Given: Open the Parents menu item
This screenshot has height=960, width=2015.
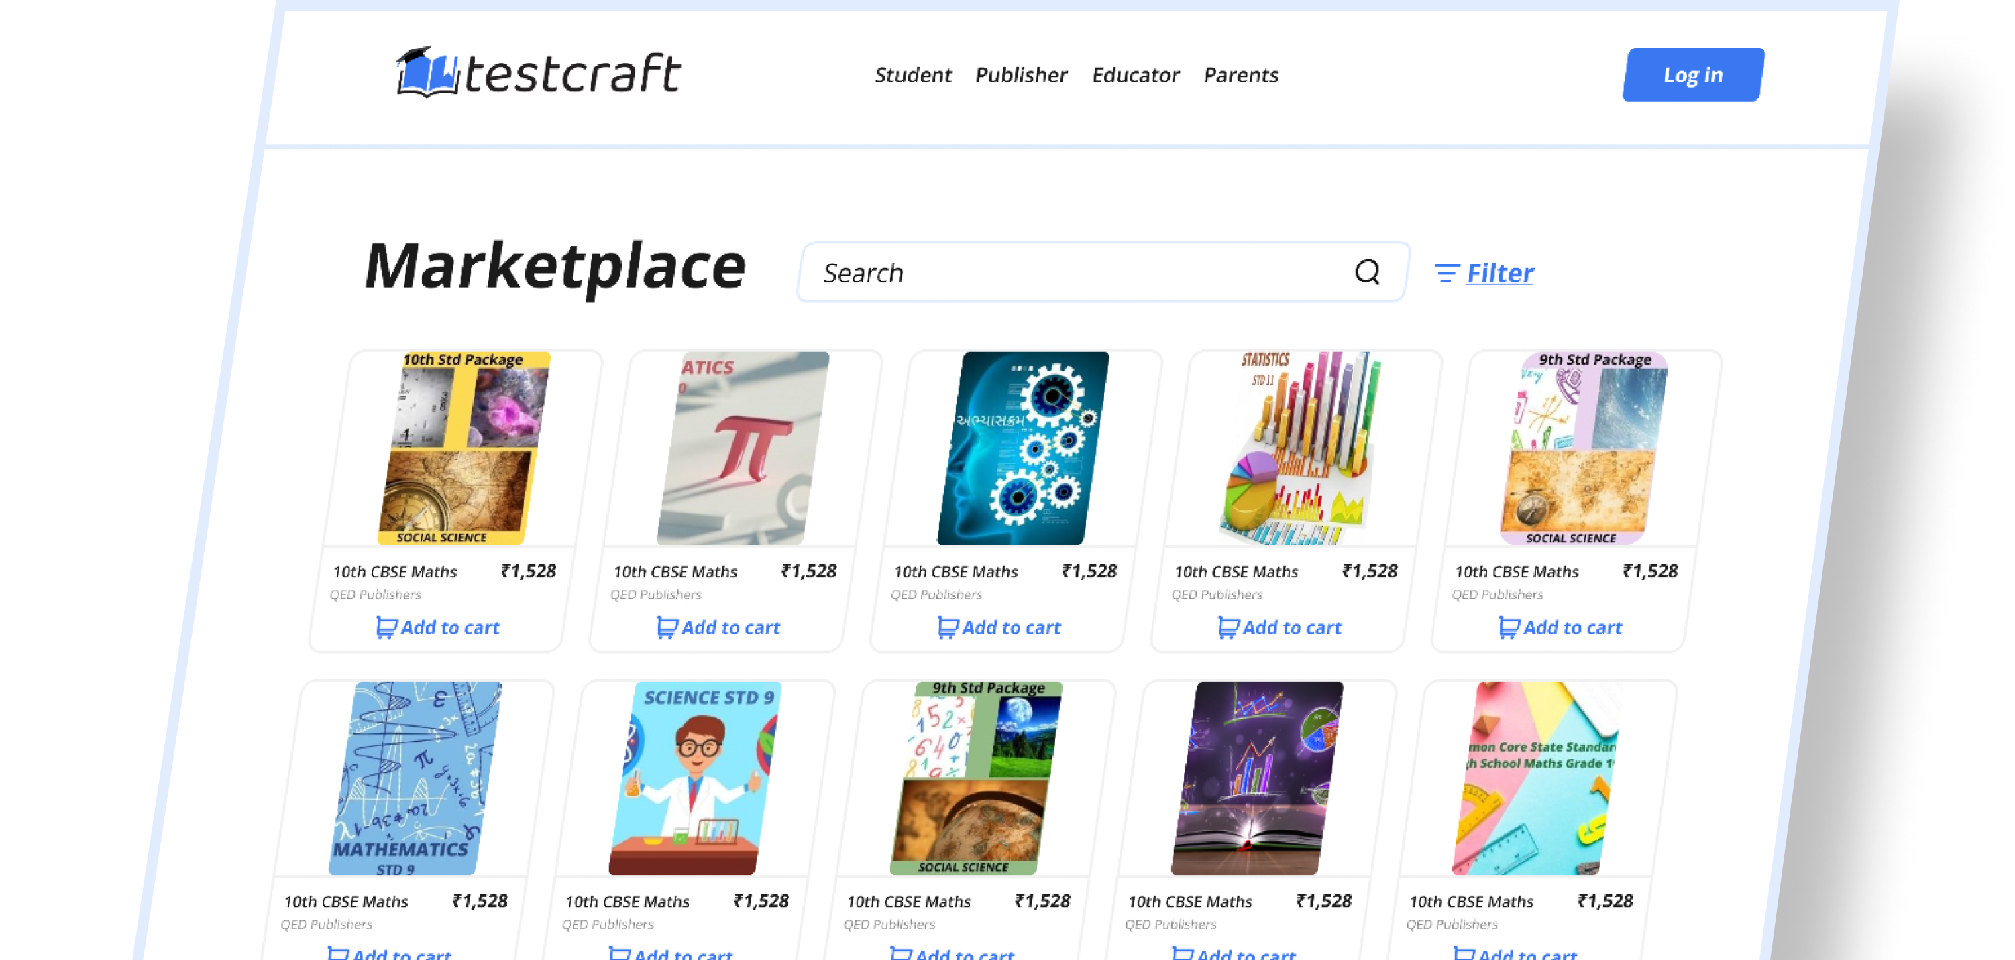Looking at the screenshot, I should [1241, 75].
